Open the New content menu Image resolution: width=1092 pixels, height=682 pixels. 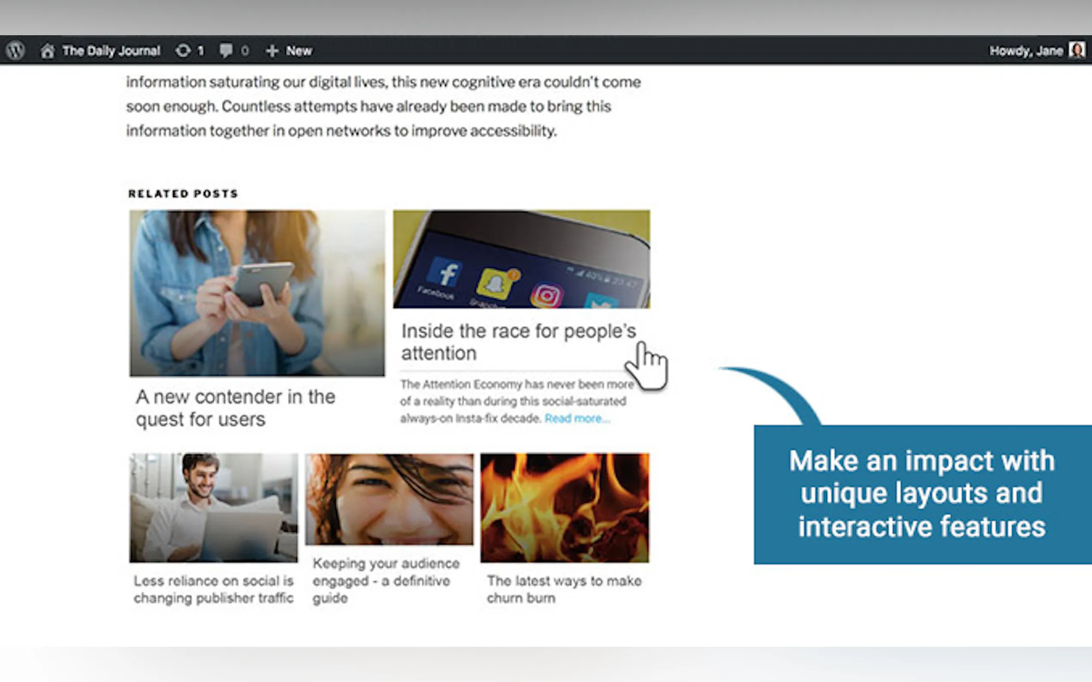click(298, 51)
